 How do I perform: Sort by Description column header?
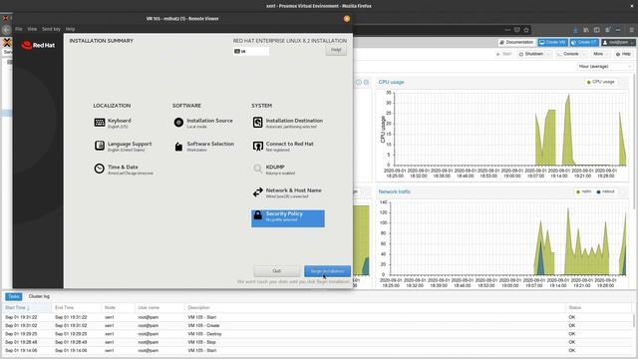(375, 308)
